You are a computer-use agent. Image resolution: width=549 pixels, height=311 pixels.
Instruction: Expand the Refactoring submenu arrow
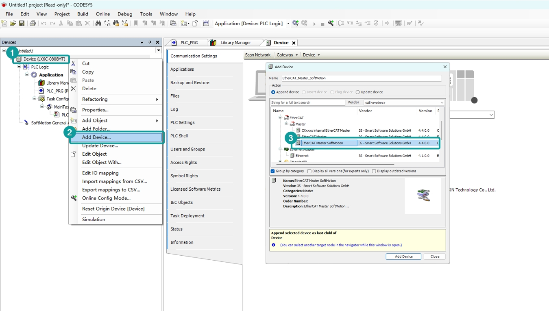coord(157,99)
